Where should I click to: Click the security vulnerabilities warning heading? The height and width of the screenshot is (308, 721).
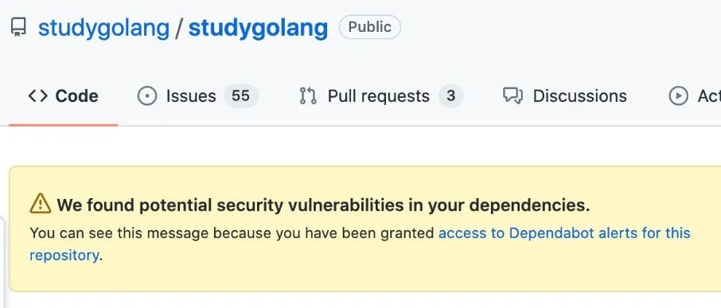(323, 205)
